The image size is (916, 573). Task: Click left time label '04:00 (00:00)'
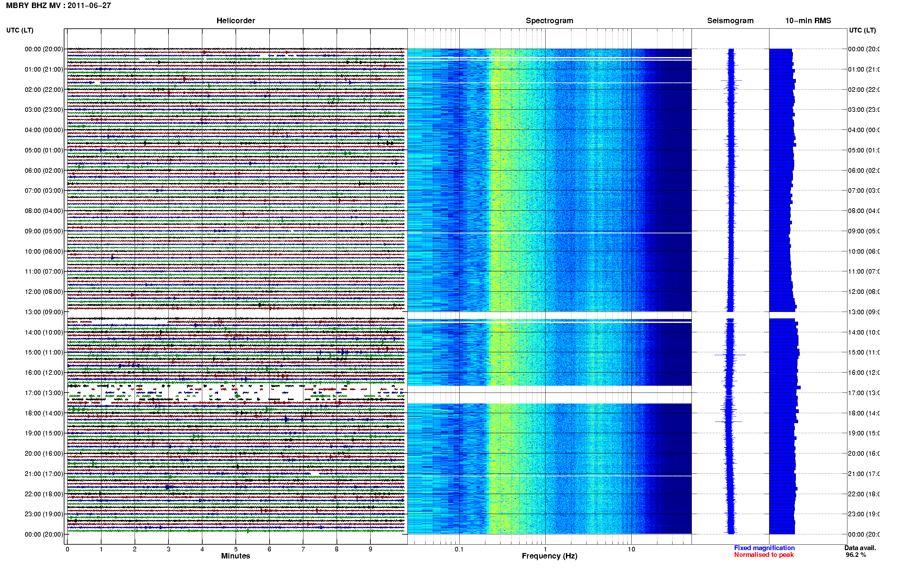43,130
